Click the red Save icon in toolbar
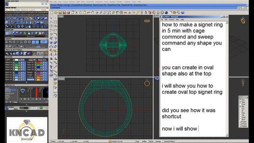The width and height of the screenshot is (254, 143). pyautogui.click(x=64, y=12)
